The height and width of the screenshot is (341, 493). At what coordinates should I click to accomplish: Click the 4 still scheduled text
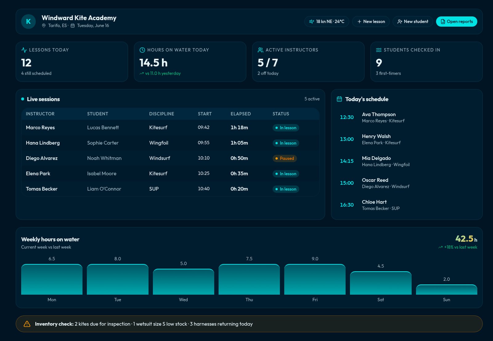pyautogui.click(x=36, y=73)
